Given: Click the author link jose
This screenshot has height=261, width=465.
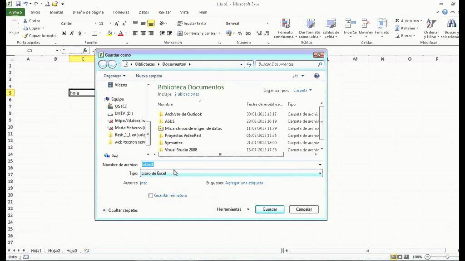Looking at the screenshot, I should click(x=143, y=183).
